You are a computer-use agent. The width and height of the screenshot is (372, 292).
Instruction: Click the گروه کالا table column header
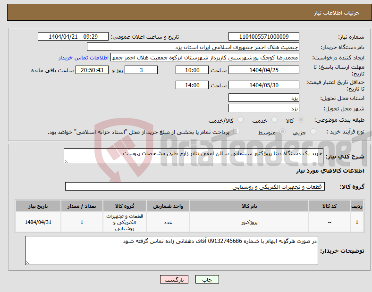[125, 206]
